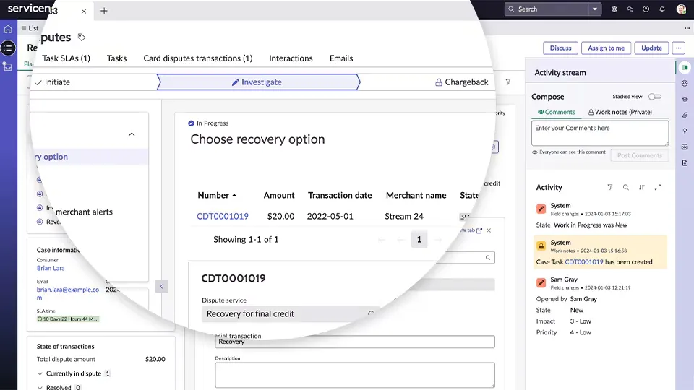Click the List menu at top left
The image size is (694, 390).
30,28
